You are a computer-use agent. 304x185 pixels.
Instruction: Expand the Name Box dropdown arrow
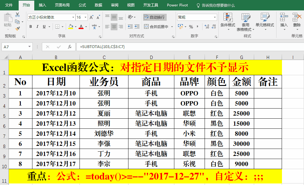30,47
